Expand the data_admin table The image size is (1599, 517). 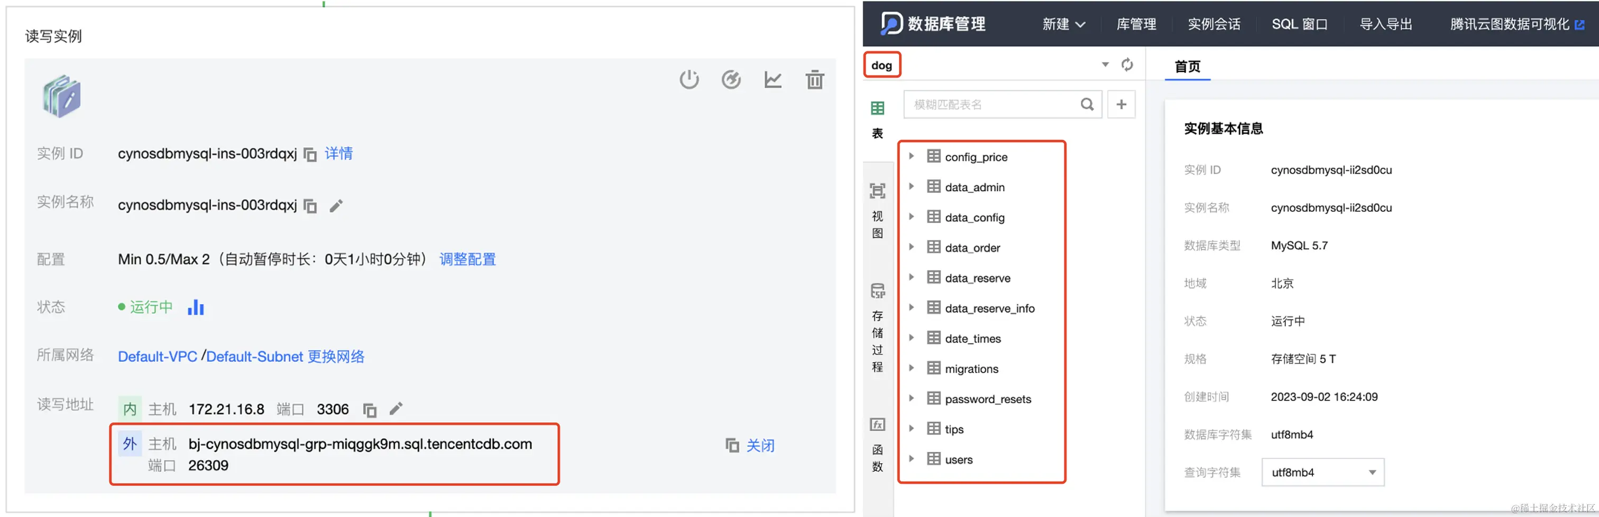(x=911, y=186)
